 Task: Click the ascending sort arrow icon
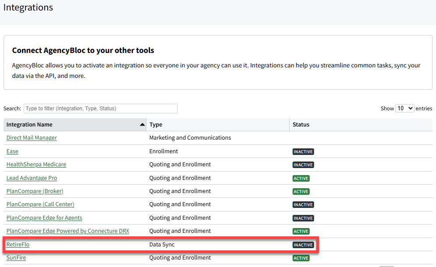point(143,125)
